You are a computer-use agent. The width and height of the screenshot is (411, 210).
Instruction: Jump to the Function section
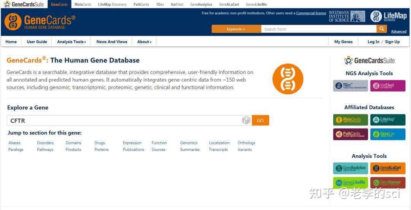[159, 143]
